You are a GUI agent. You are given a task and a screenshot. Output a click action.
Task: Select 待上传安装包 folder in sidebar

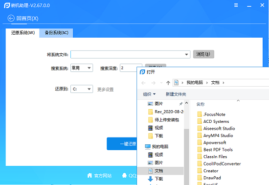(x=164, y=120)
